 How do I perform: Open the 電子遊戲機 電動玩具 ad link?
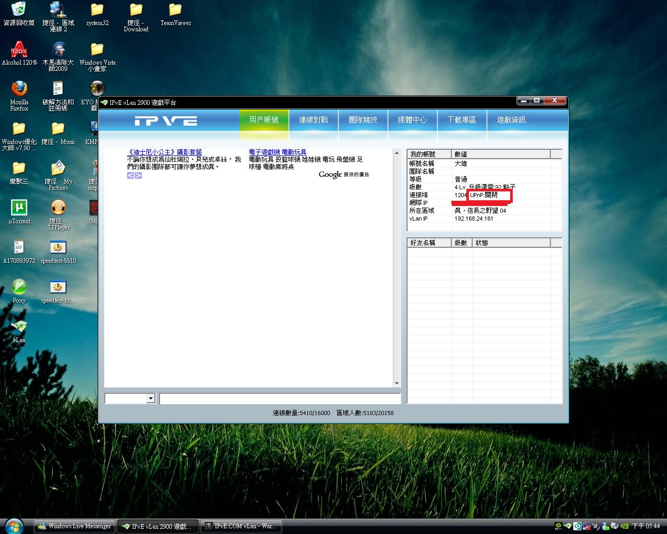click(278, 152)
